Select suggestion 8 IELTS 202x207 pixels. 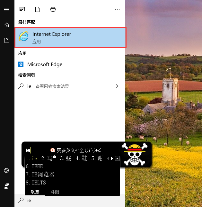pyautogui.click(x=36, y=182)
